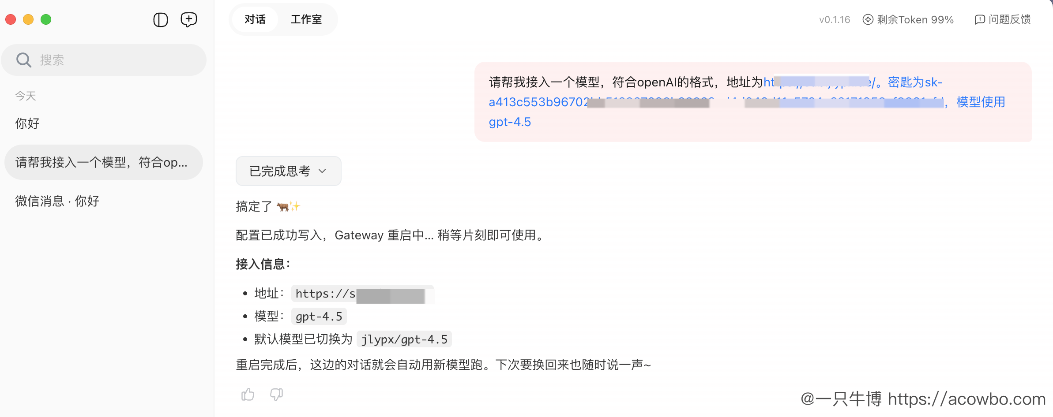Collapse the 已完成思考 section
Screen dimensions: 1053x417
pyautogui.click(x=288, y=171)
